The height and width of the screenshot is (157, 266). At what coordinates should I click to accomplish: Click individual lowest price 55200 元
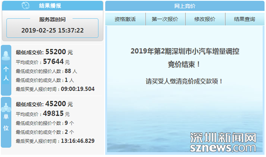click(x=59, y=52)
